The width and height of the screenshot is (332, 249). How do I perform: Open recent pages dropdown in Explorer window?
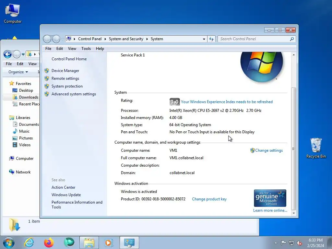(x=23, y=54)
